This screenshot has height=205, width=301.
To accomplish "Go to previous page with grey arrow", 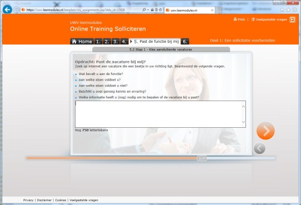I will tap(259, 148).
